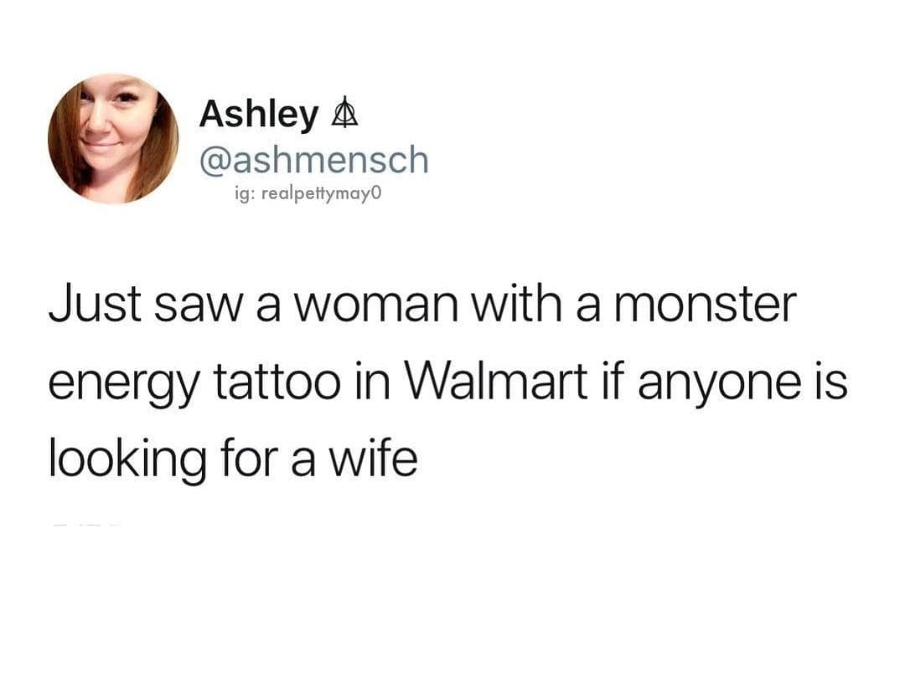
Task: Select the triangle symbol beside Ashley
Action: coord(344,112)
